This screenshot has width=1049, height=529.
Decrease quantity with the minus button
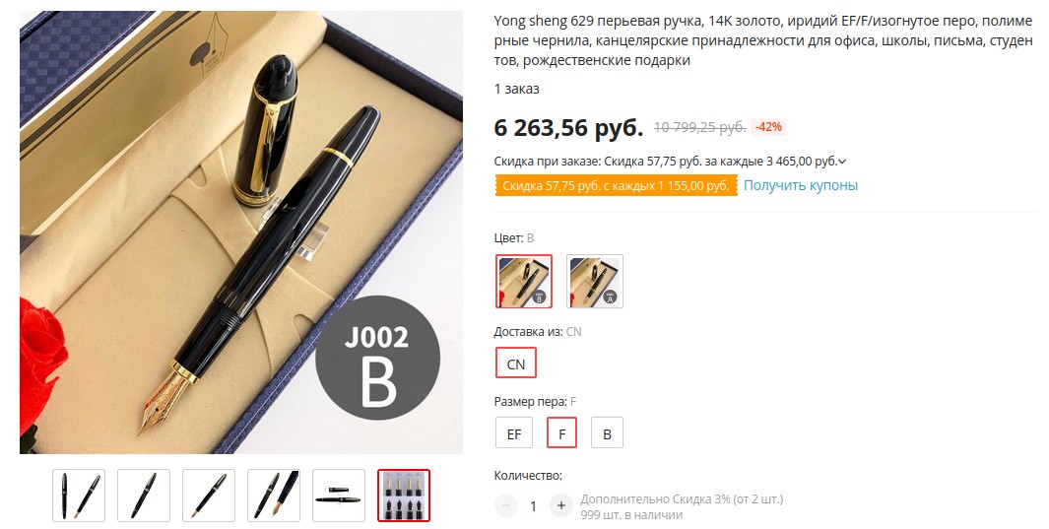point(506,505)
